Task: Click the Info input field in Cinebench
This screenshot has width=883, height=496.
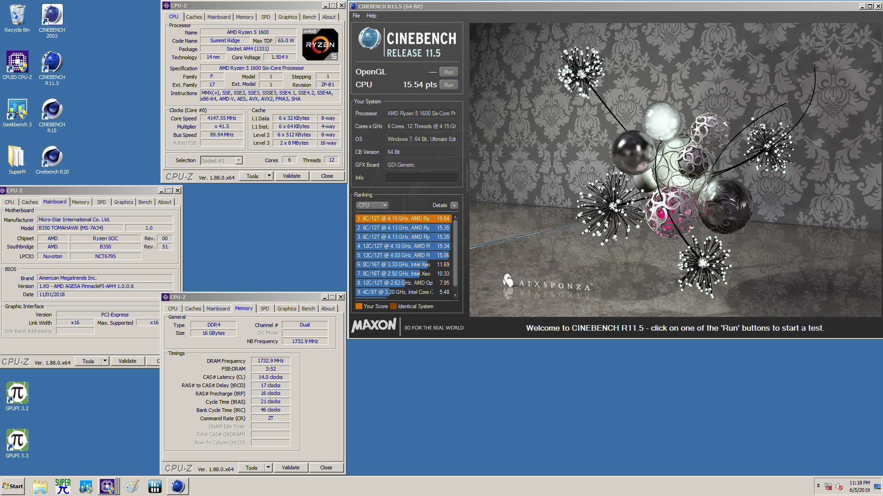Action: tap(421, 178)
